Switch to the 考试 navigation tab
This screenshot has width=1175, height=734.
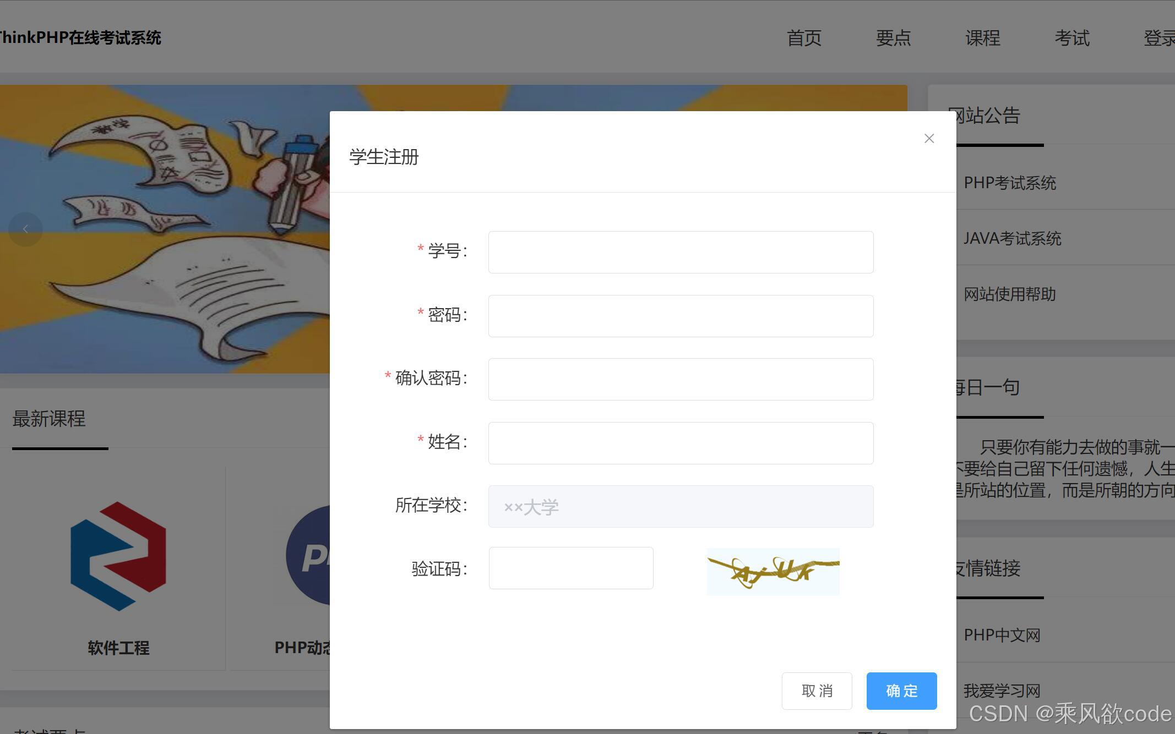click(1071, 37)
